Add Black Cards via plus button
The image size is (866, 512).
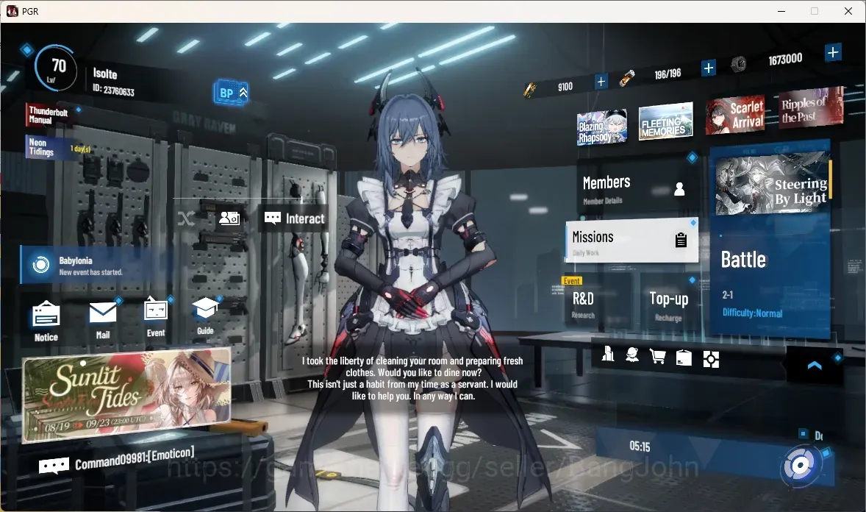(x=601, y=82)
